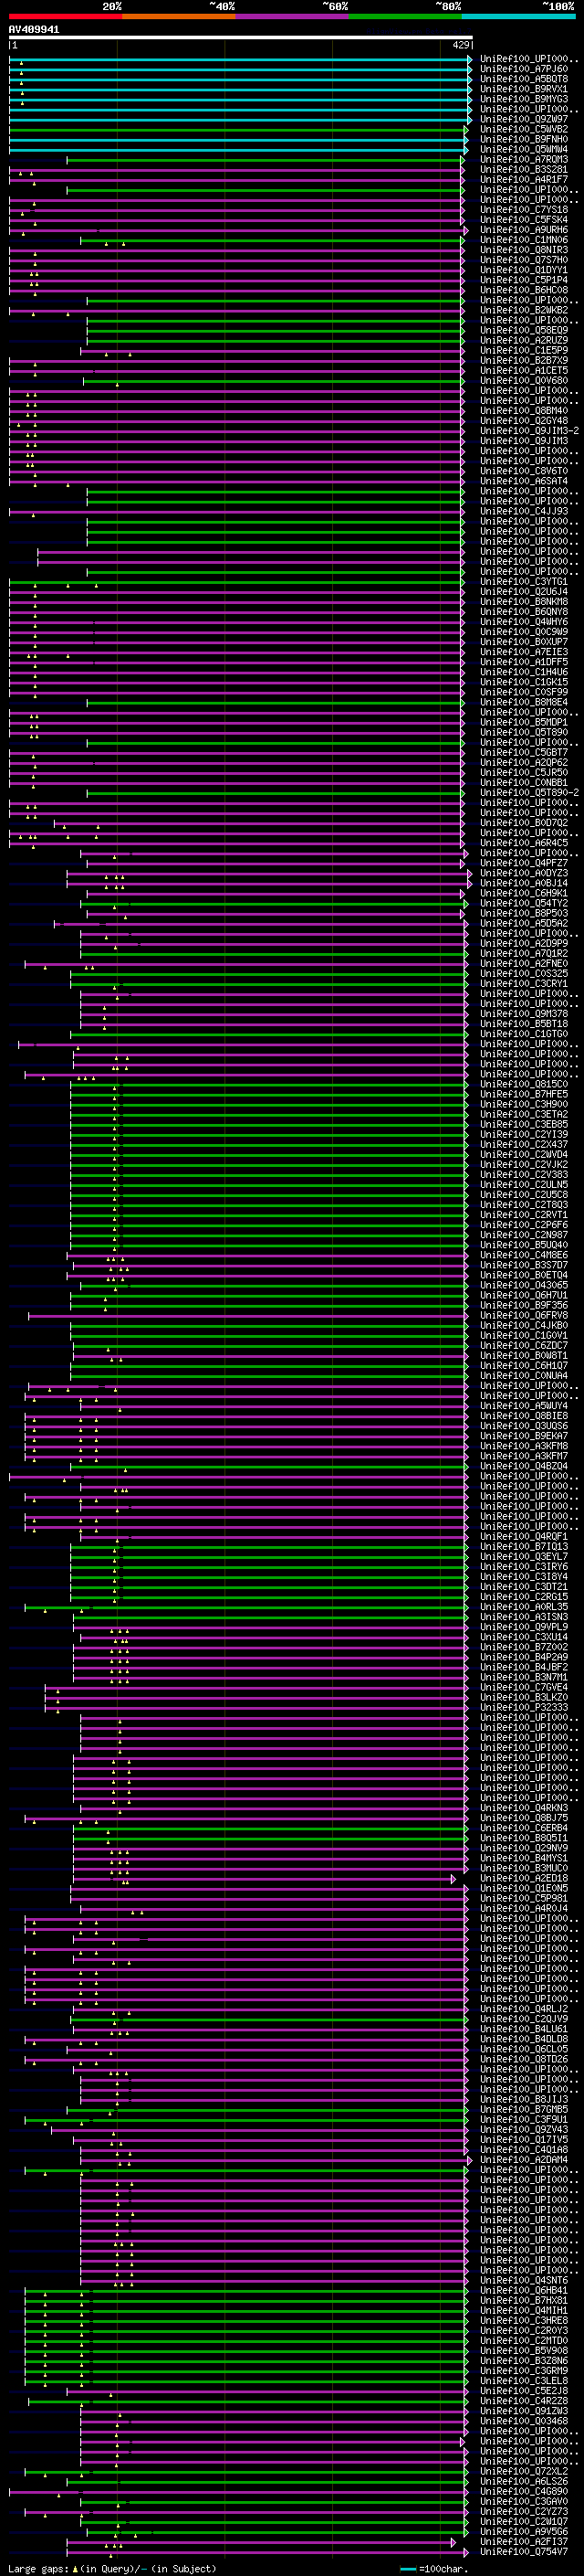Select the UniRef100_A6R4C5 label
Image resolution: width=584 pixels, height=2576 pixels.
pyautogui.click(x=524, y=843)
